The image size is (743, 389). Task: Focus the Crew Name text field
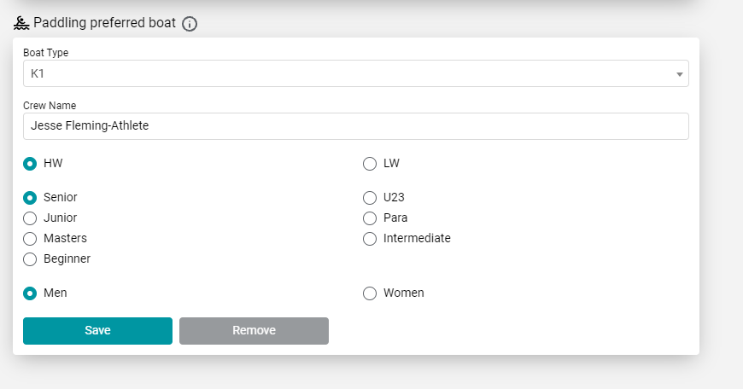coord(356,126)
